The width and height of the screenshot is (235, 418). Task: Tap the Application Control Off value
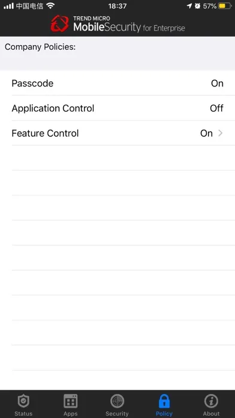[x=216, y=108]
